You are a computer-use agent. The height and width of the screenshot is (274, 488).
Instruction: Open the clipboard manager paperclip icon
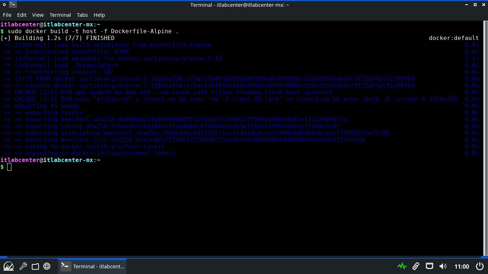[415, 266]
